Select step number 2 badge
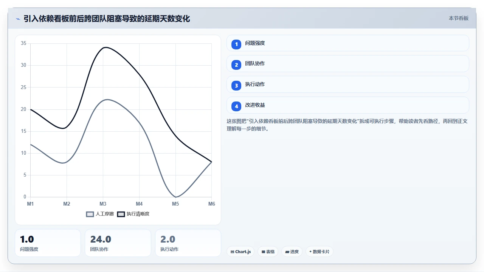The width and height of the screenshot is (484, 272). (x=236, y=65)
